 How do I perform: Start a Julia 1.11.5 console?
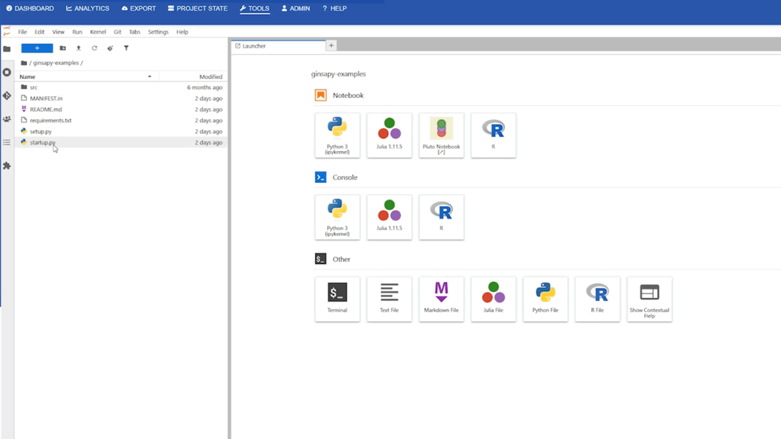[x=389, y=217]
